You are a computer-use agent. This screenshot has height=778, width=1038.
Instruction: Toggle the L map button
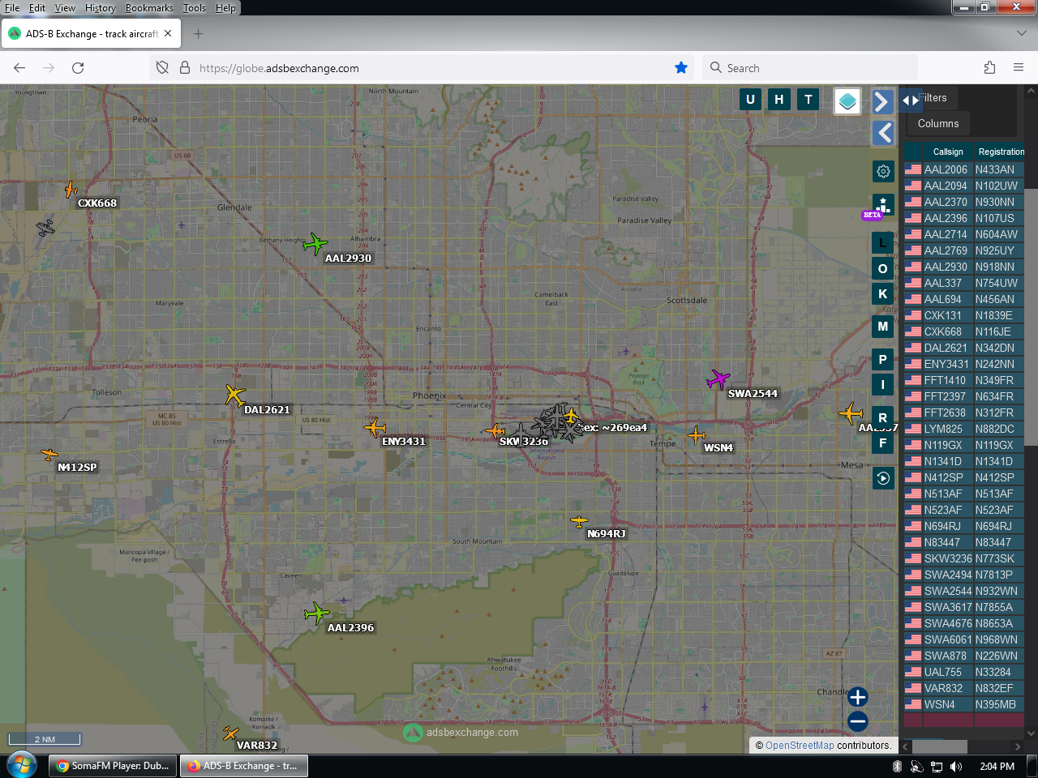[883, 242]
